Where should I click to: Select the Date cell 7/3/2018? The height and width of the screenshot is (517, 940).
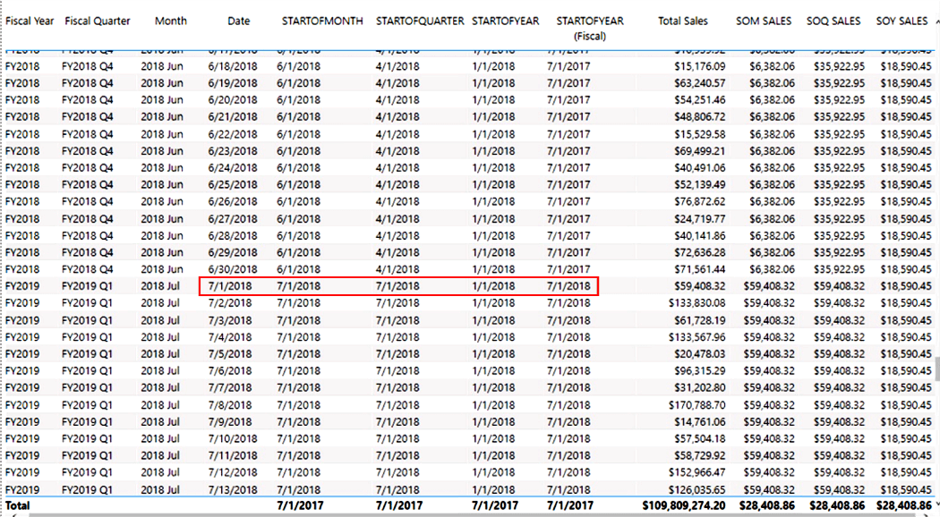[230, 319]
